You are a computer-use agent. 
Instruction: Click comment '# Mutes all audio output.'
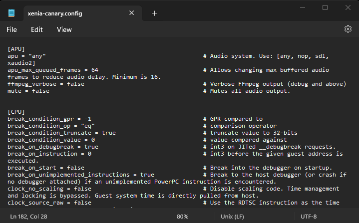click(247, 91)
